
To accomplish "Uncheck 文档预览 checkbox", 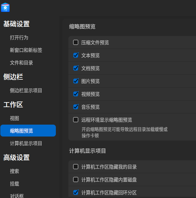I will click(x=76, y=68).
